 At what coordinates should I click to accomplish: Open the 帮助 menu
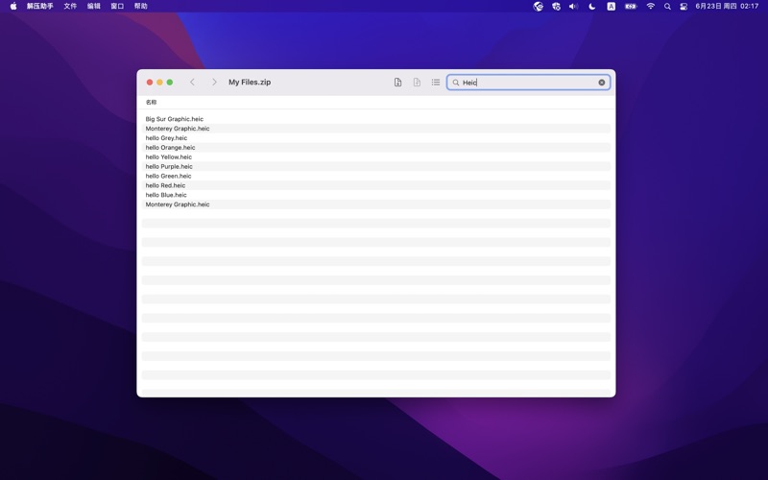pyautogui.click(x=140, y=6)
